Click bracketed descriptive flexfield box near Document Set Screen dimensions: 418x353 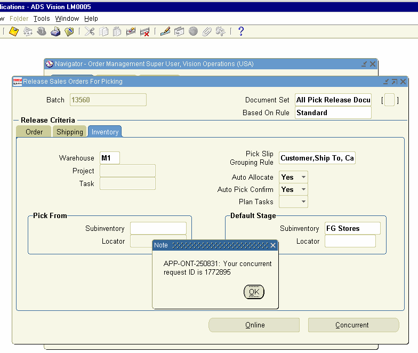(x=389, y=100)
